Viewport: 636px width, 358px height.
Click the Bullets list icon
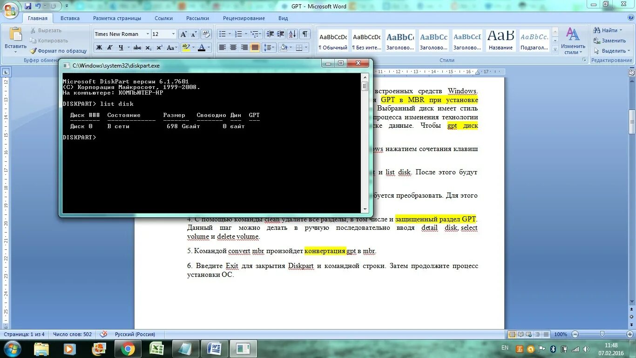coord(223,34)
